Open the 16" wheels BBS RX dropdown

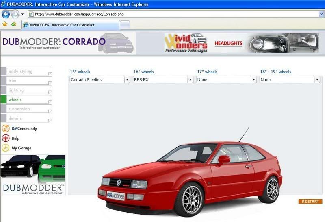(163, 79)
